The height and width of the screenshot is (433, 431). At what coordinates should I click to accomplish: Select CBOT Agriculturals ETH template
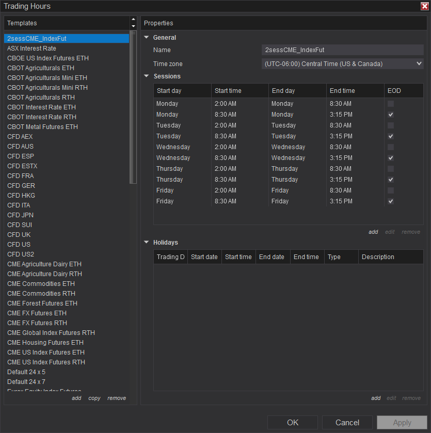point(67,68)
